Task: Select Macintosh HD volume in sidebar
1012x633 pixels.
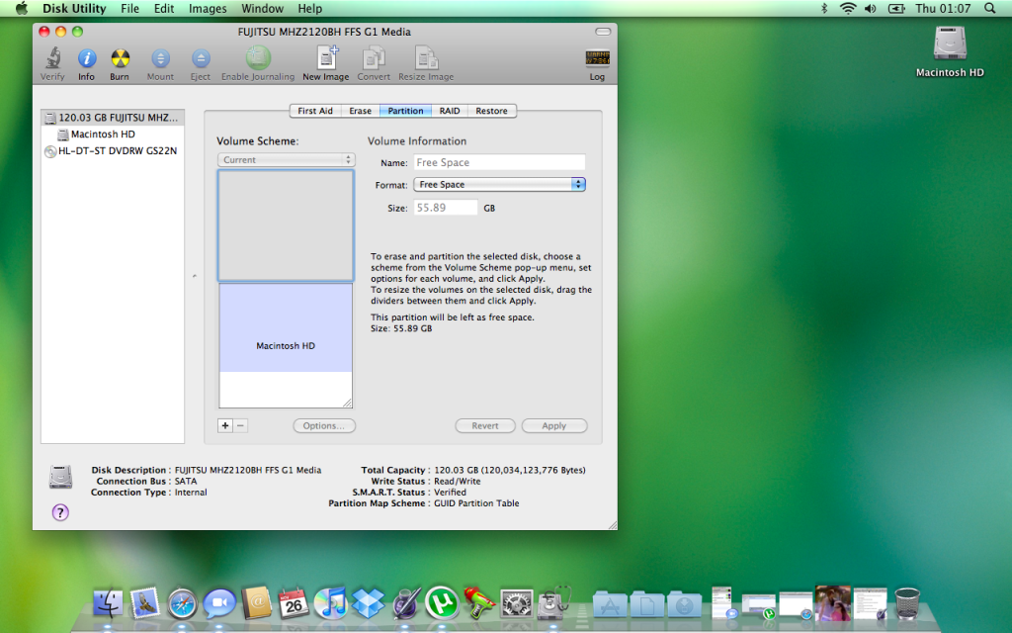Action: (113, 135)
